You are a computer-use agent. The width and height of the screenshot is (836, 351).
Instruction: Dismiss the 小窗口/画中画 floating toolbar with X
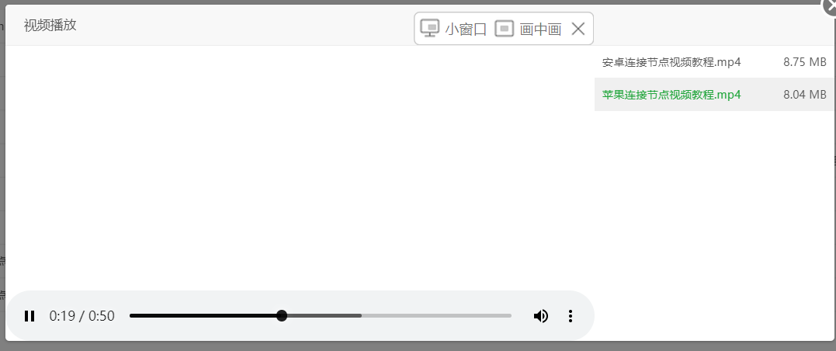click(578, 28)
